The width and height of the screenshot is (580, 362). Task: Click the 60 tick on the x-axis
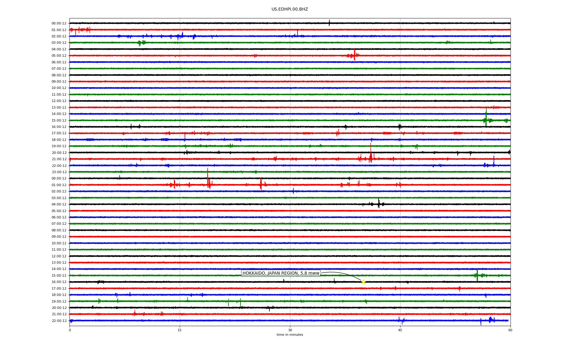click(510, 330)
